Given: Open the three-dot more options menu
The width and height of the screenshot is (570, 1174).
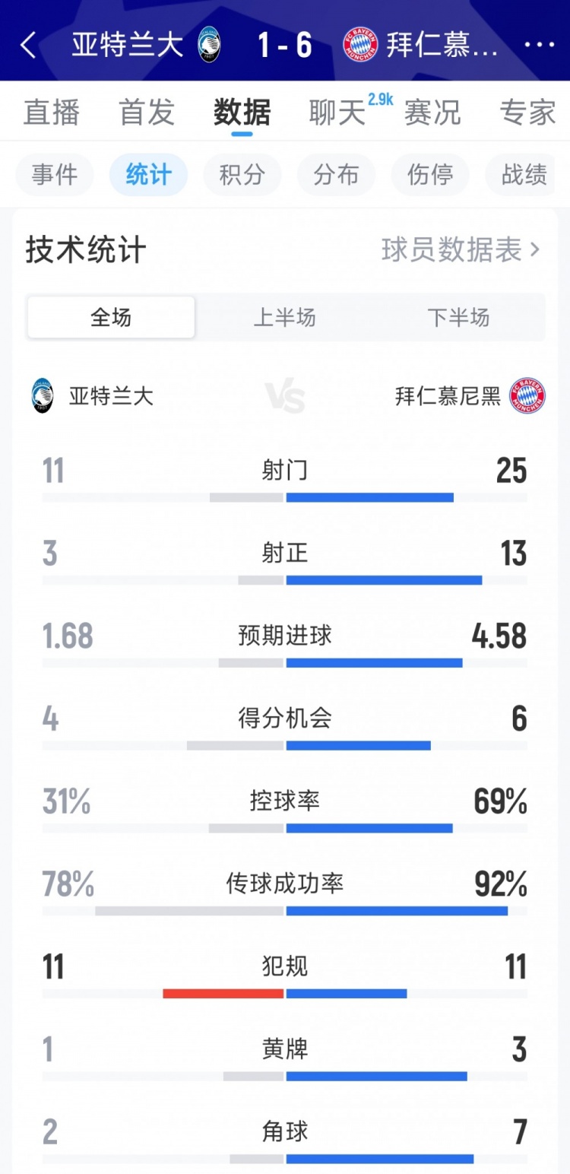Looking at the screenshot, I should tap(540, 46).
